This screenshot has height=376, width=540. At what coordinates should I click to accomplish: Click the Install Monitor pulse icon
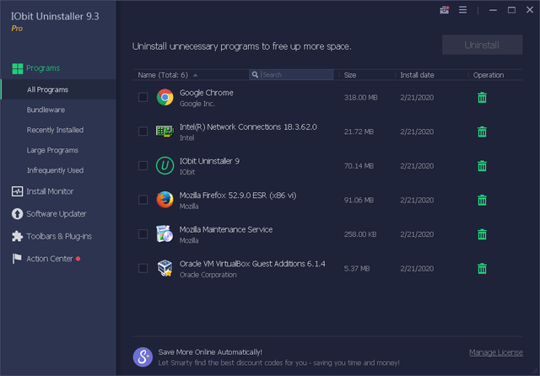coord(17,191)
